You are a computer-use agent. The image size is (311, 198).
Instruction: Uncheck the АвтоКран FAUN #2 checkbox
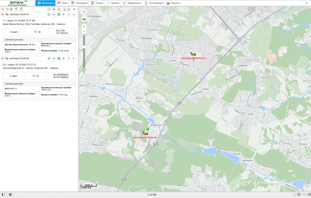point(2,59)
